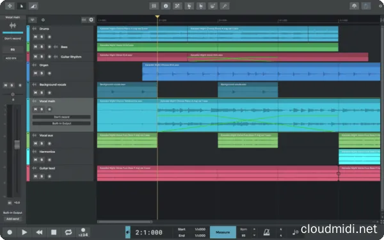Click the Vocal aux track name
Image resolution: width=384 pixels, height=240 pixels.
click(46, 135)
